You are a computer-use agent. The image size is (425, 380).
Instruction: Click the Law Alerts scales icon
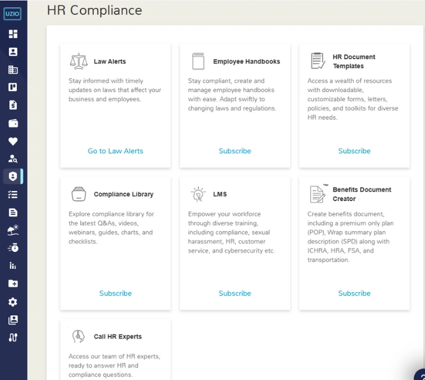[x=78, y=62]
